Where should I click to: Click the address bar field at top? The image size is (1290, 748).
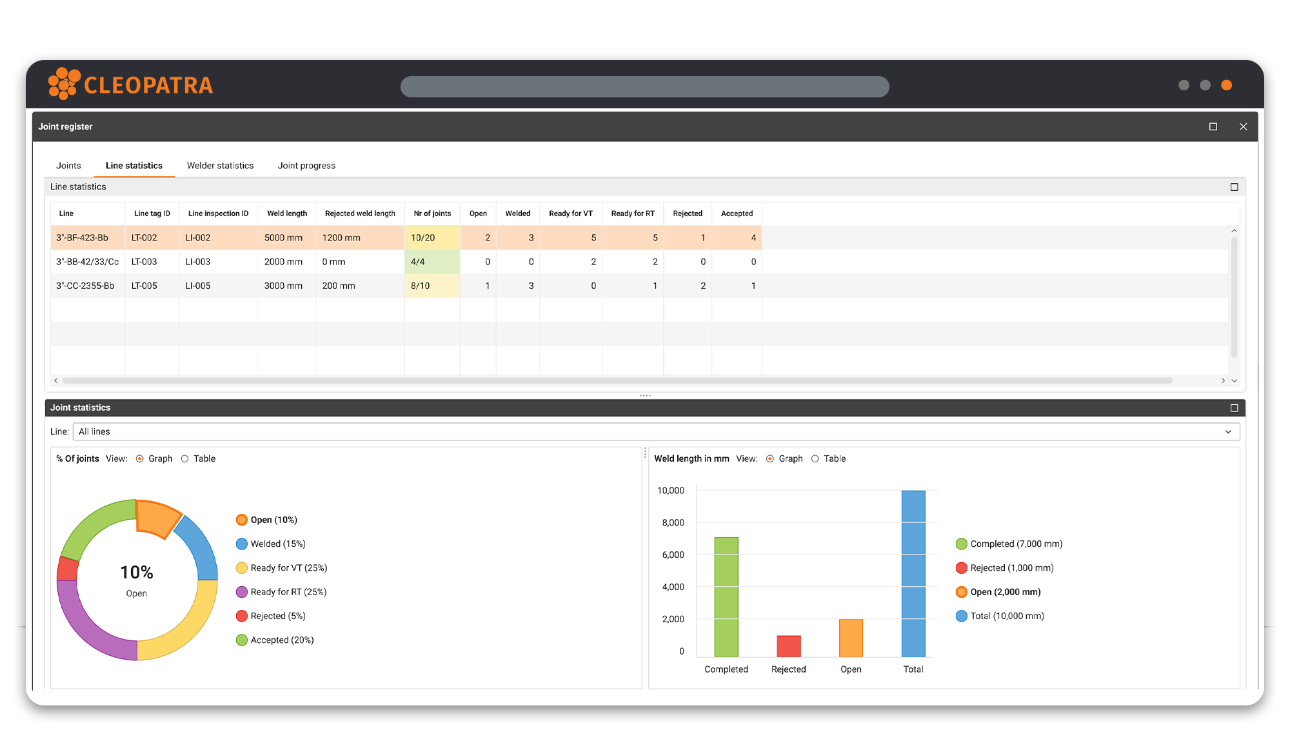click(644, 86)
